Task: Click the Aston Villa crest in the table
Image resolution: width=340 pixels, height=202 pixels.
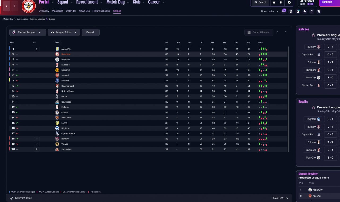Action: click(57, 49)
